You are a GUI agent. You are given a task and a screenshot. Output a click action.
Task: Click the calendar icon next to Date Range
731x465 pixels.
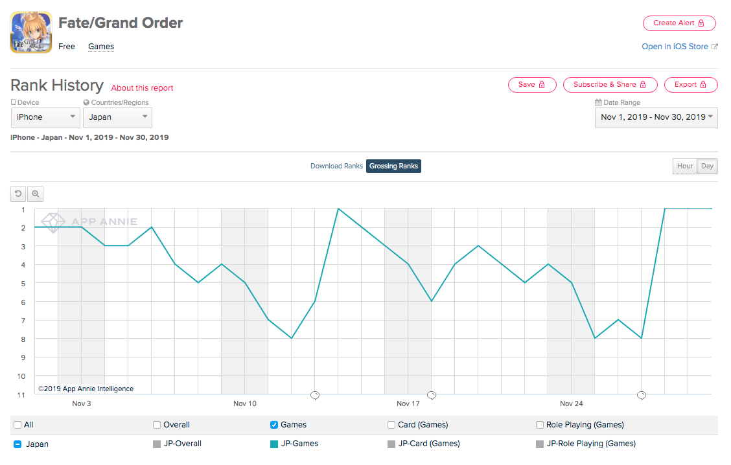click(x=598, y=102)
